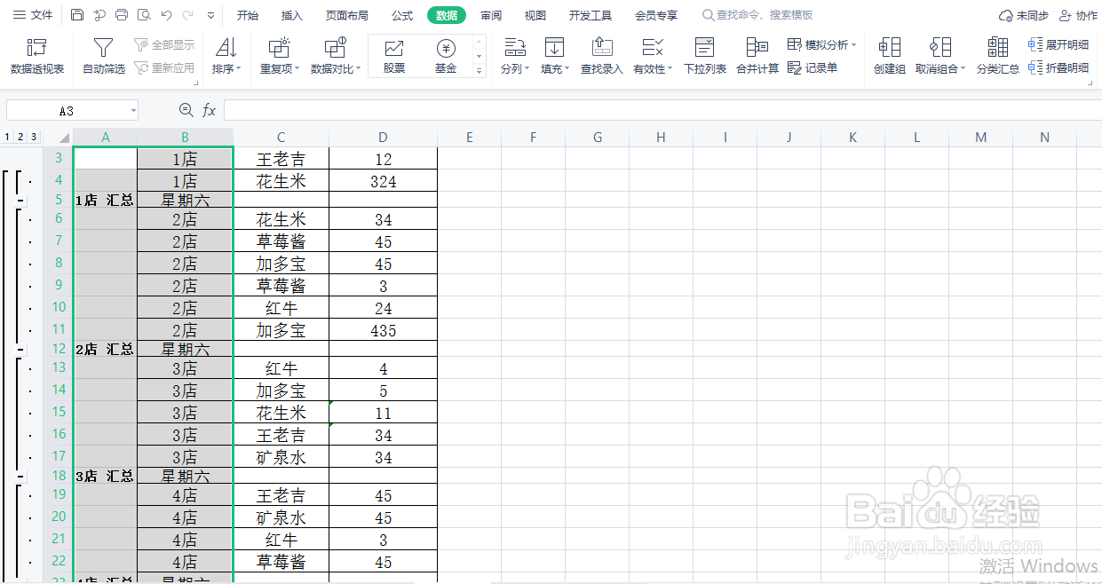
Task: Show outline level 2
Action: pyautogui.click(x=20, y=137)
